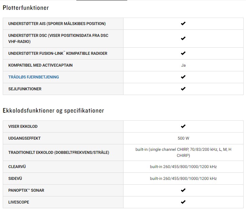246x212 pixels.
Task: Click the checkmark for Understøtter AIS row
Action: tap(183, 24)
